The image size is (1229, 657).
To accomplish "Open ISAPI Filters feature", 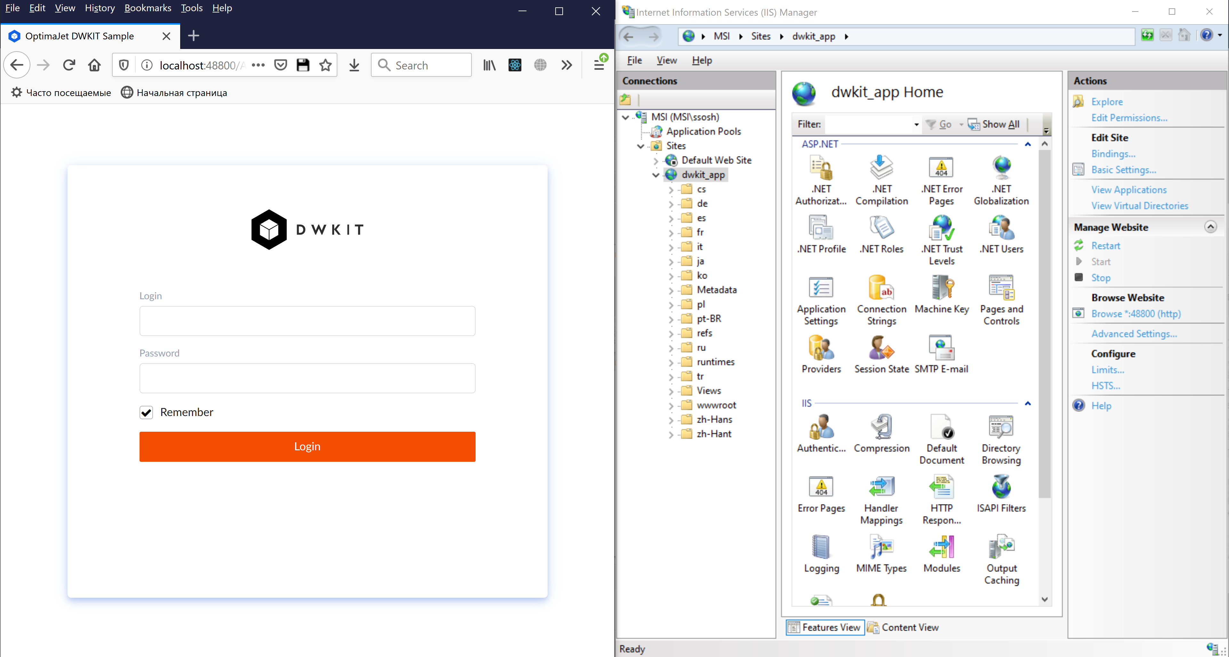I will coord(1001,494).
